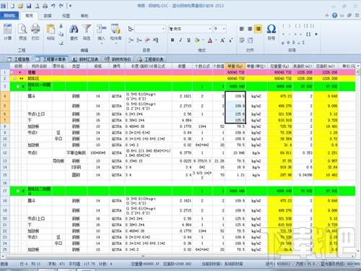Click the blue Help question-mark icon
Image resolution: width=361 pixels, height=271 pixels.
(x=334, y=15)
